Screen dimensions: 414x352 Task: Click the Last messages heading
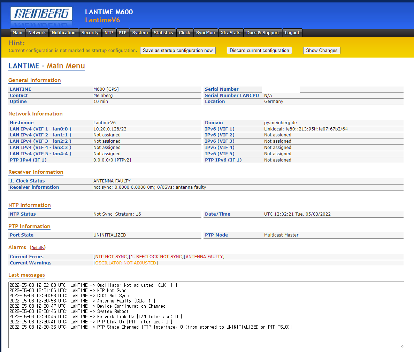pos(27,275)
